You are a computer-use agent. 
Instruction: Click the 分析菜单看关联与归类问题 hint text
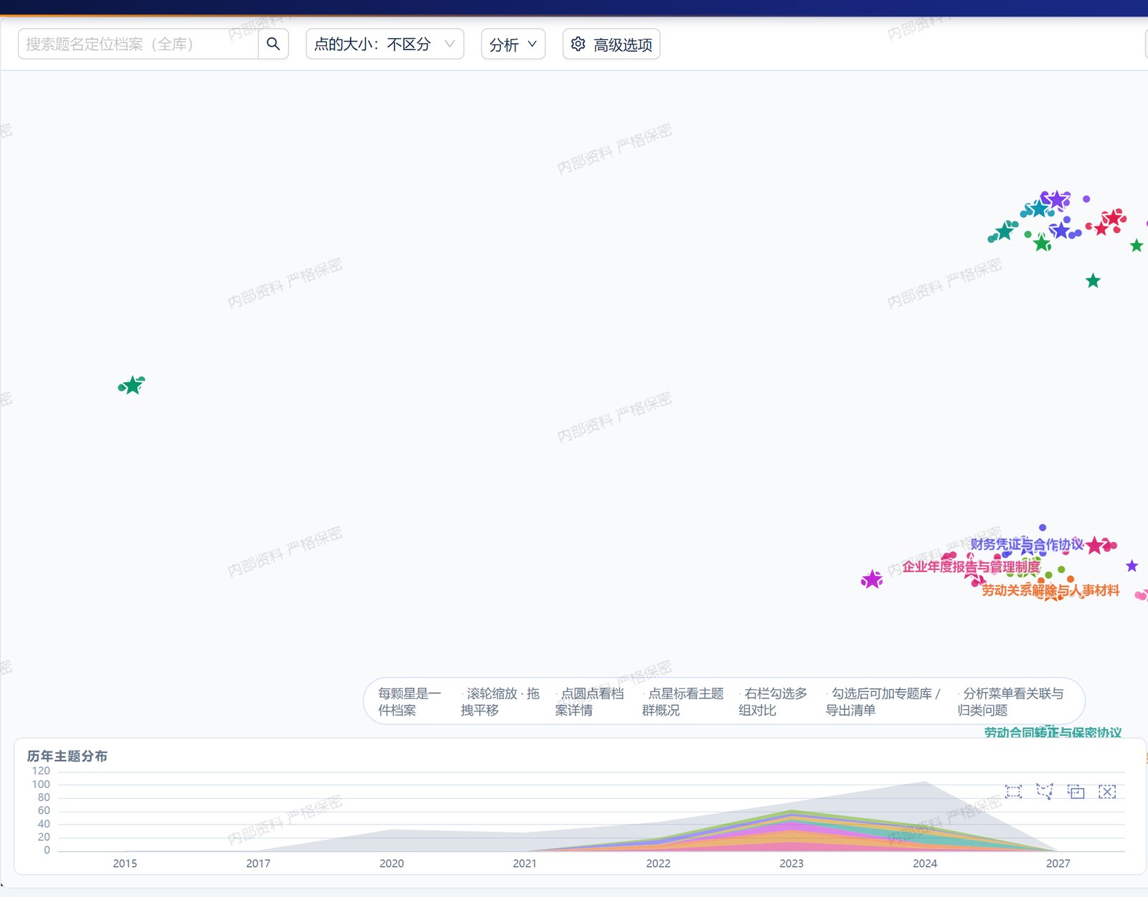(1010, 701)
